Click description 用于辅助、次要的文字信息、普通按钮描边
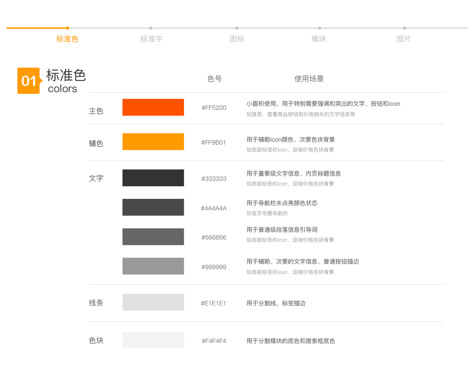The height and width of the screenshot is (377, 474). 303,261
